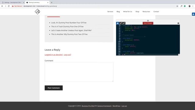195x110 pixels.
Task: Open the Shop menu item
Action: tap(137, 12)
